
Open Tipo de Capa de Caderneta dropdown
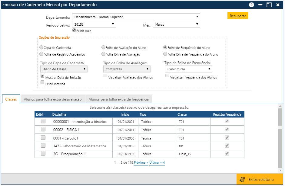pos(64,69)
